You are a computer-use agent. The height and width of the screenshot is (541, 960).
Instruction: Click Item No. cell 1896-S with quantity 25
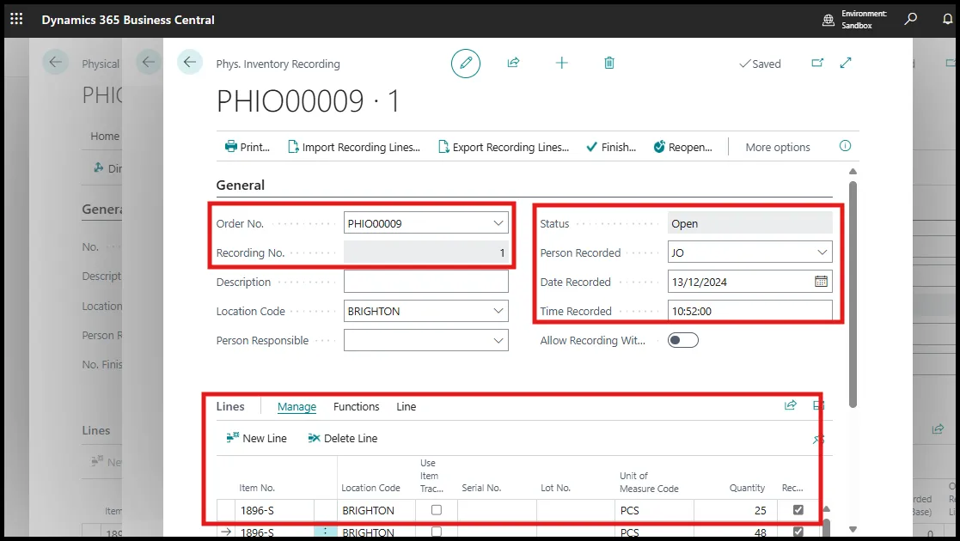(274, 510)
